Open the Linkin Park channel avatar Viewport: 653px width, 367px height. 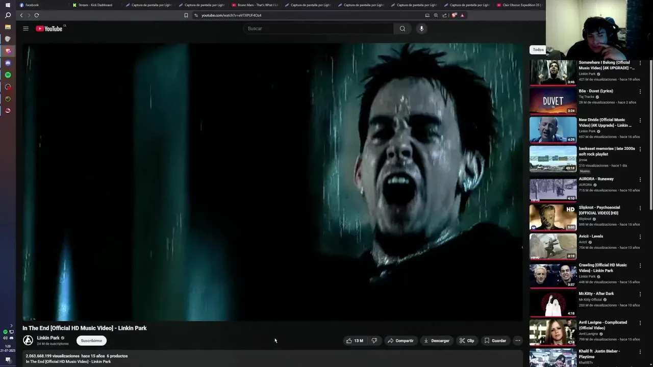(28, 340)
